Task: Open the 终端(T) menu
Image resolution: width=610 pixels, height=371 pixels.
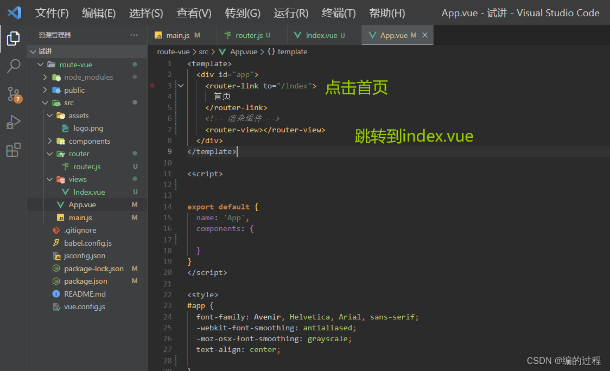Action: click(x=339, y=13)
